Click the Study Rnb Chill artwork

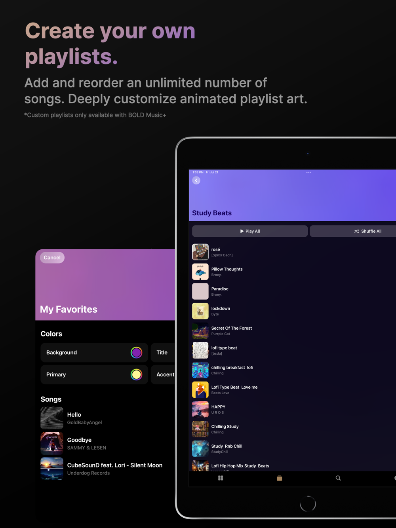(x=200, y=449)
